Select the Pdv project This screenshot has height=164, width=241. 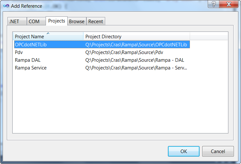click(x=19, y=52)
